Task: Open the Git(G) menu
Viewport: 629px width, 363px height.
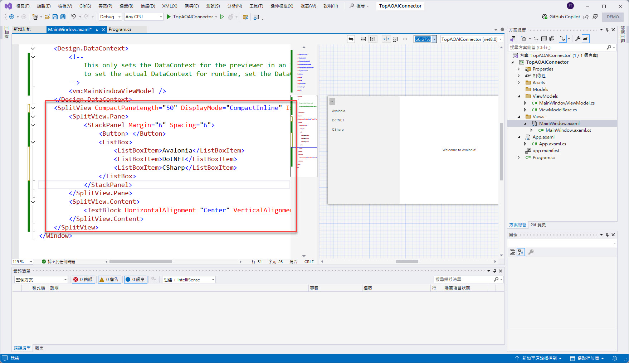Action: (85, 6)
